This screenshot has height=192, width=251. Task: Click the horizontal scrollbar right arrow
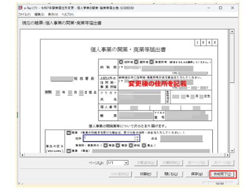click(x=228, y=155)
